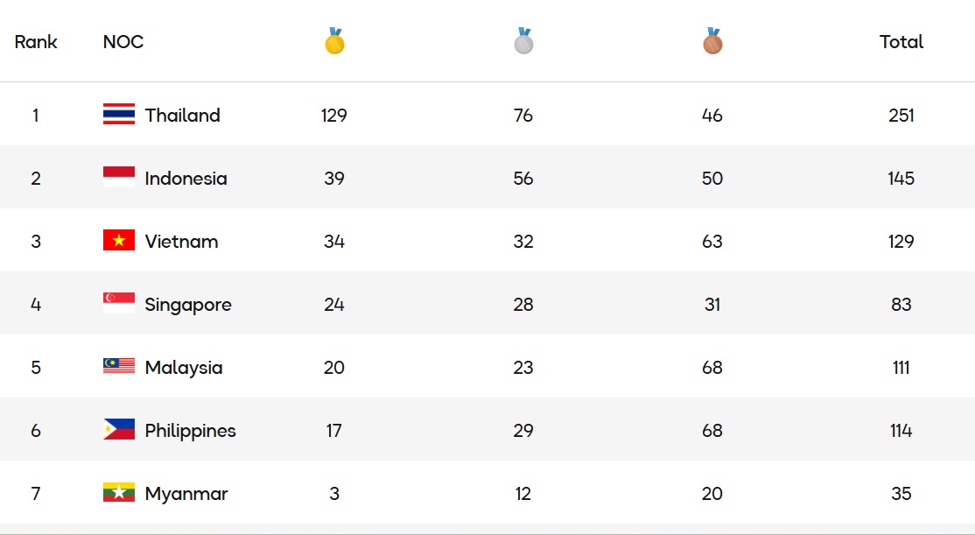Click the Malaysia flag icon

(119, 367)
